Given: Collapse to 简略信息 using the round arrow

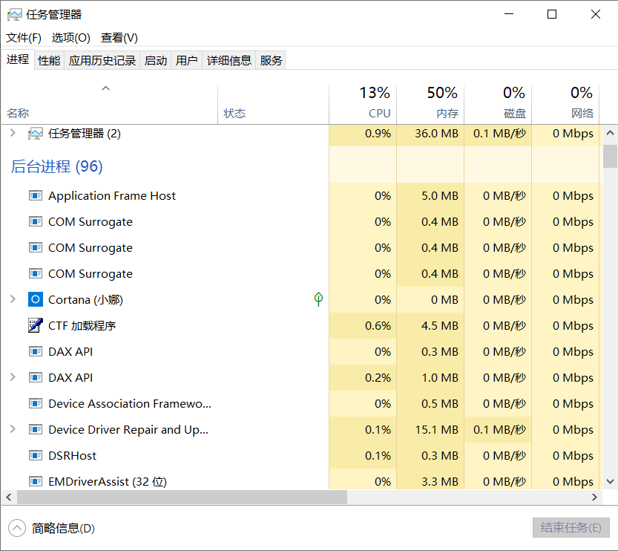Looking at the screenshot, I should click(x=17, y=528).
